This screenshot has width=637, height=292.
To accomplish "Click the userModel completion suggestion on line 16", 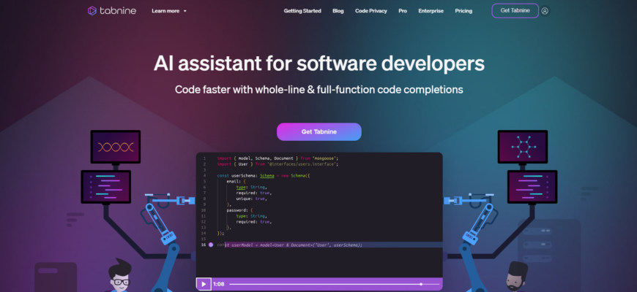I will click(294, 245).
